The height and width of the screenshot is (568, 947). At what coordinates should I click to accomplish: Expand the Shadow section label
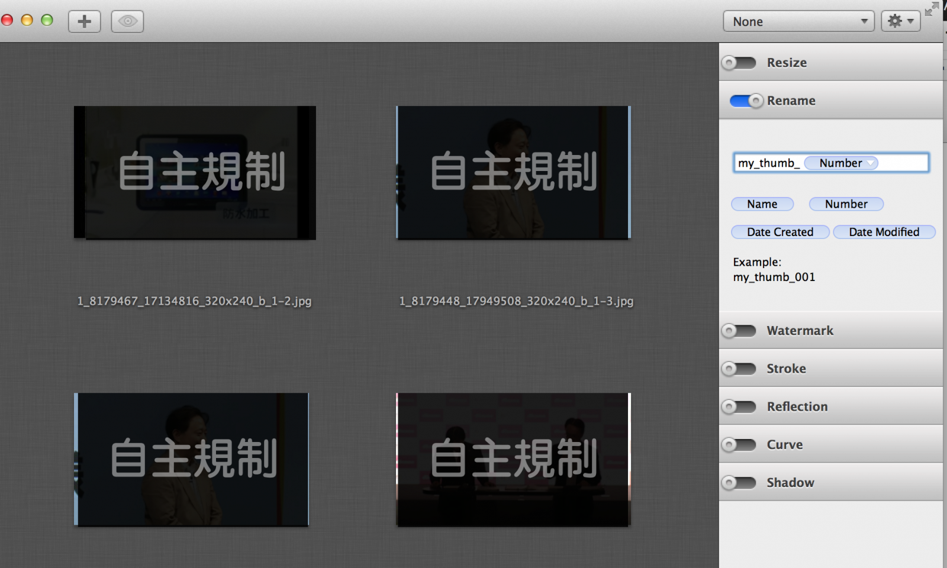(790, 483)
